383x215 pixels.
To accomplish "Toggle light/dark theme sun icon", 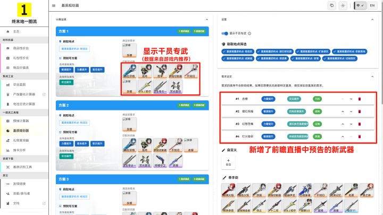I will tap(343, 5).
